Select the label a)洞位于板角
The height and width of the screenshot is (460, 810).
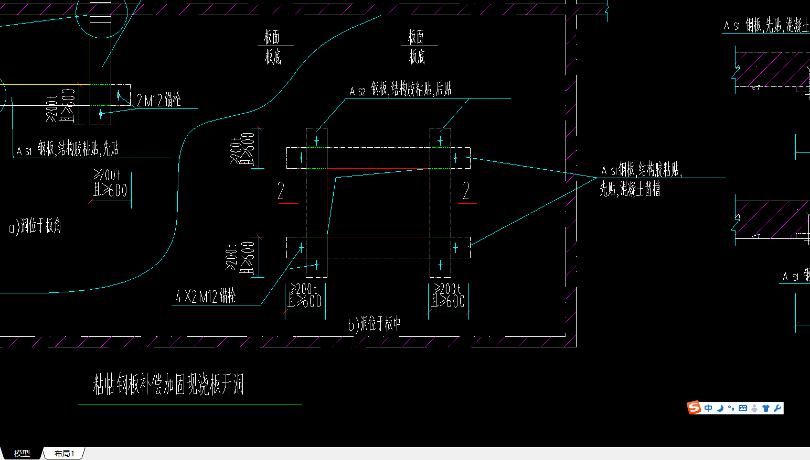[35, 226]
